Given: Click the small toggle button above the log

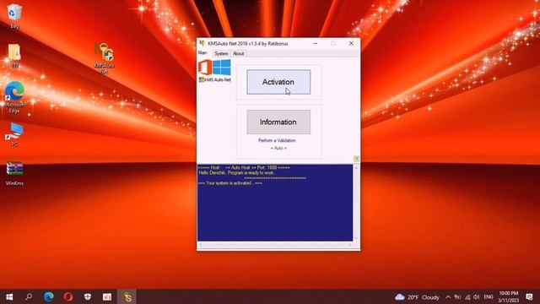Looking at the screenshot, I should [356, 159].
